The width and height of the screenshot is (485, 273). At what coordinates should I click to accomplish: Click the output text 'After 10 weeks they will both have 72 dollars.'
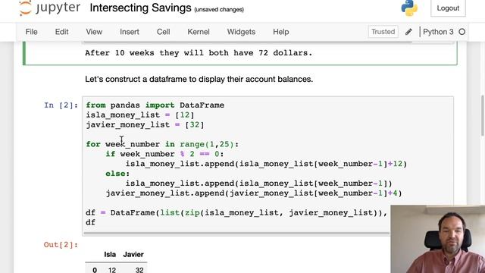(x=199, y=53)
